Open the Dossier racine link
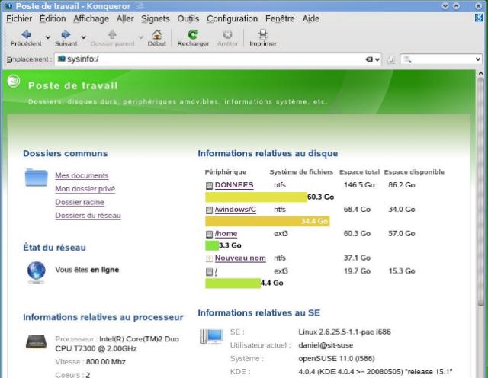The width and height of the screenshot is (488, 378). coord(79,202)
